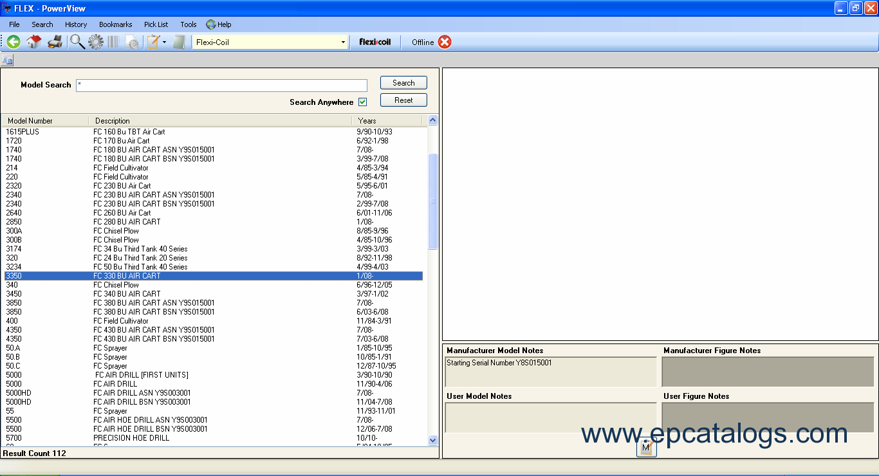
Task: Click the User Figure Notes box
Action: (x=768, y=417)
